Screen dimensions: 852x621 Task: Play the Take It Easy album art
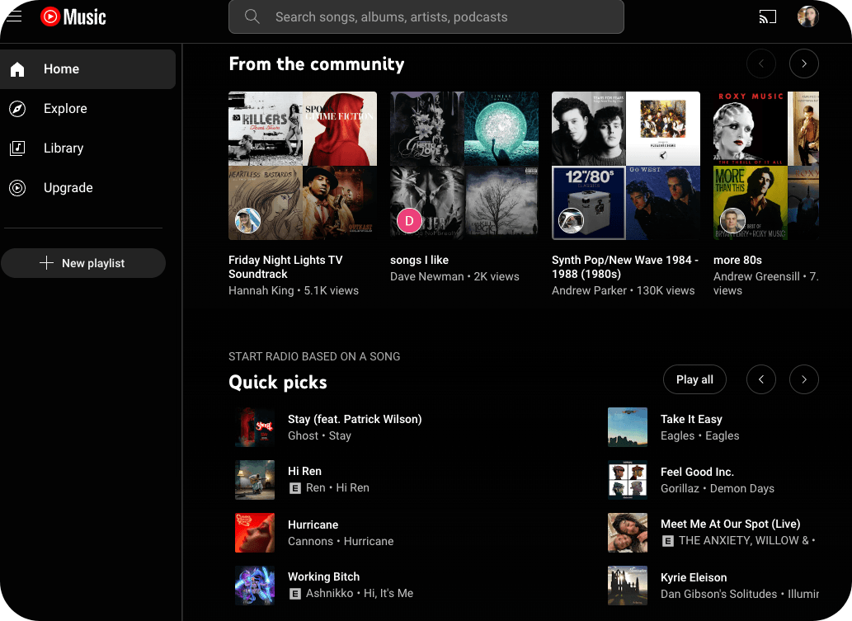pyautogui.click(x=628, y=427)
